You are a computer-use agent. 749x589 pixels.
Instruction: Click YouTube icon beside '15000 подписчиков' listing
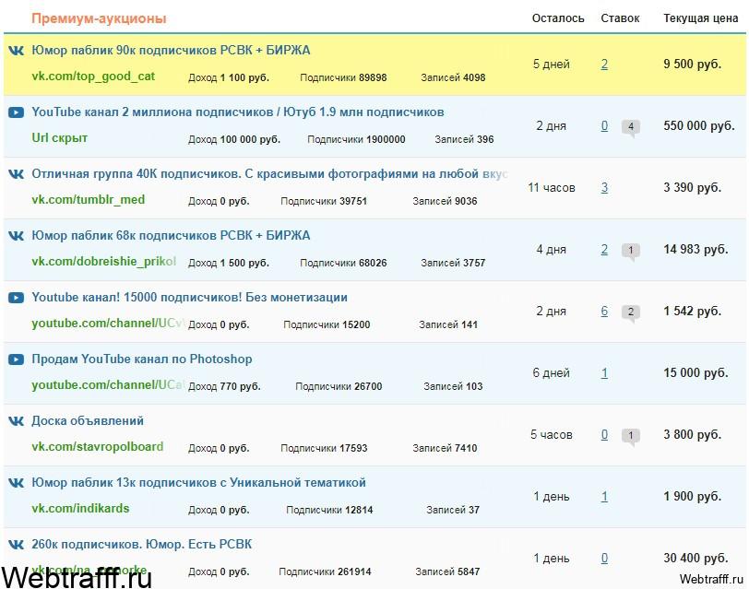pos(16,298)
